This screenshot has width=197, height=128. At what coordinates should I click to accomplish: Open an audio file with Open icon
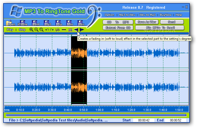point(11,23)
